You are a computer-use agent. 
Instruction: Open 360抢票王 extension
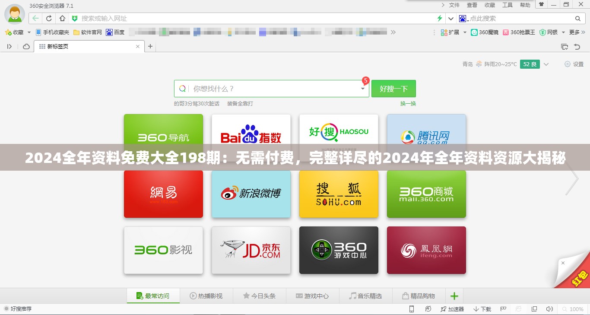click(519, 32)
